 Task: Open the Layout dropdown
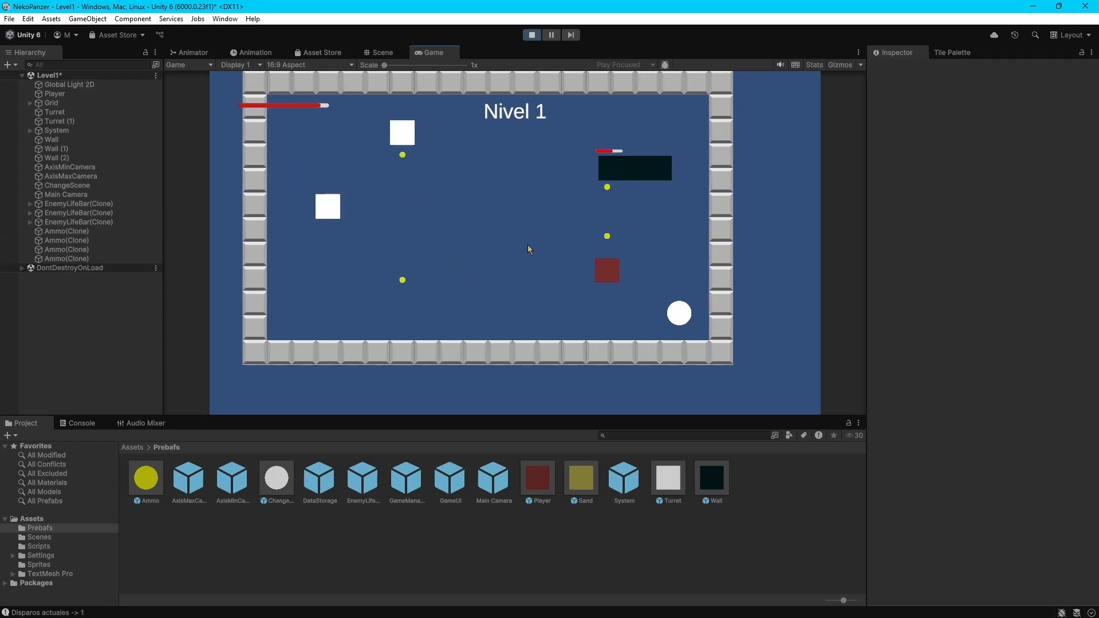[x=1070, y=35]
